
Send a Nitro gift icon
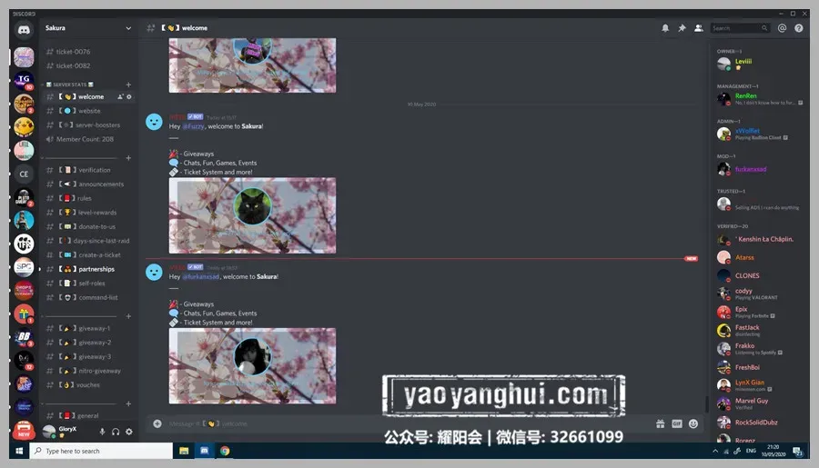(661, 423)
